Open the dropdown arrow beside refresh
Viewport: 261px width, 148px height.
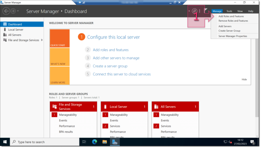click(x=189, y=11)
